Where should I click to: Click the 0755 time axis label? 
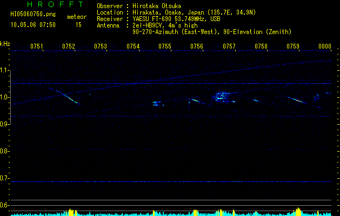click(x=165, y=46)
